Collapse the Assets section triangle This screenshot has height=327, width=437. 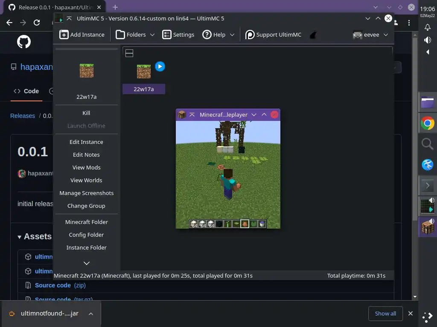pyautogui.click(x=19, y=237)
